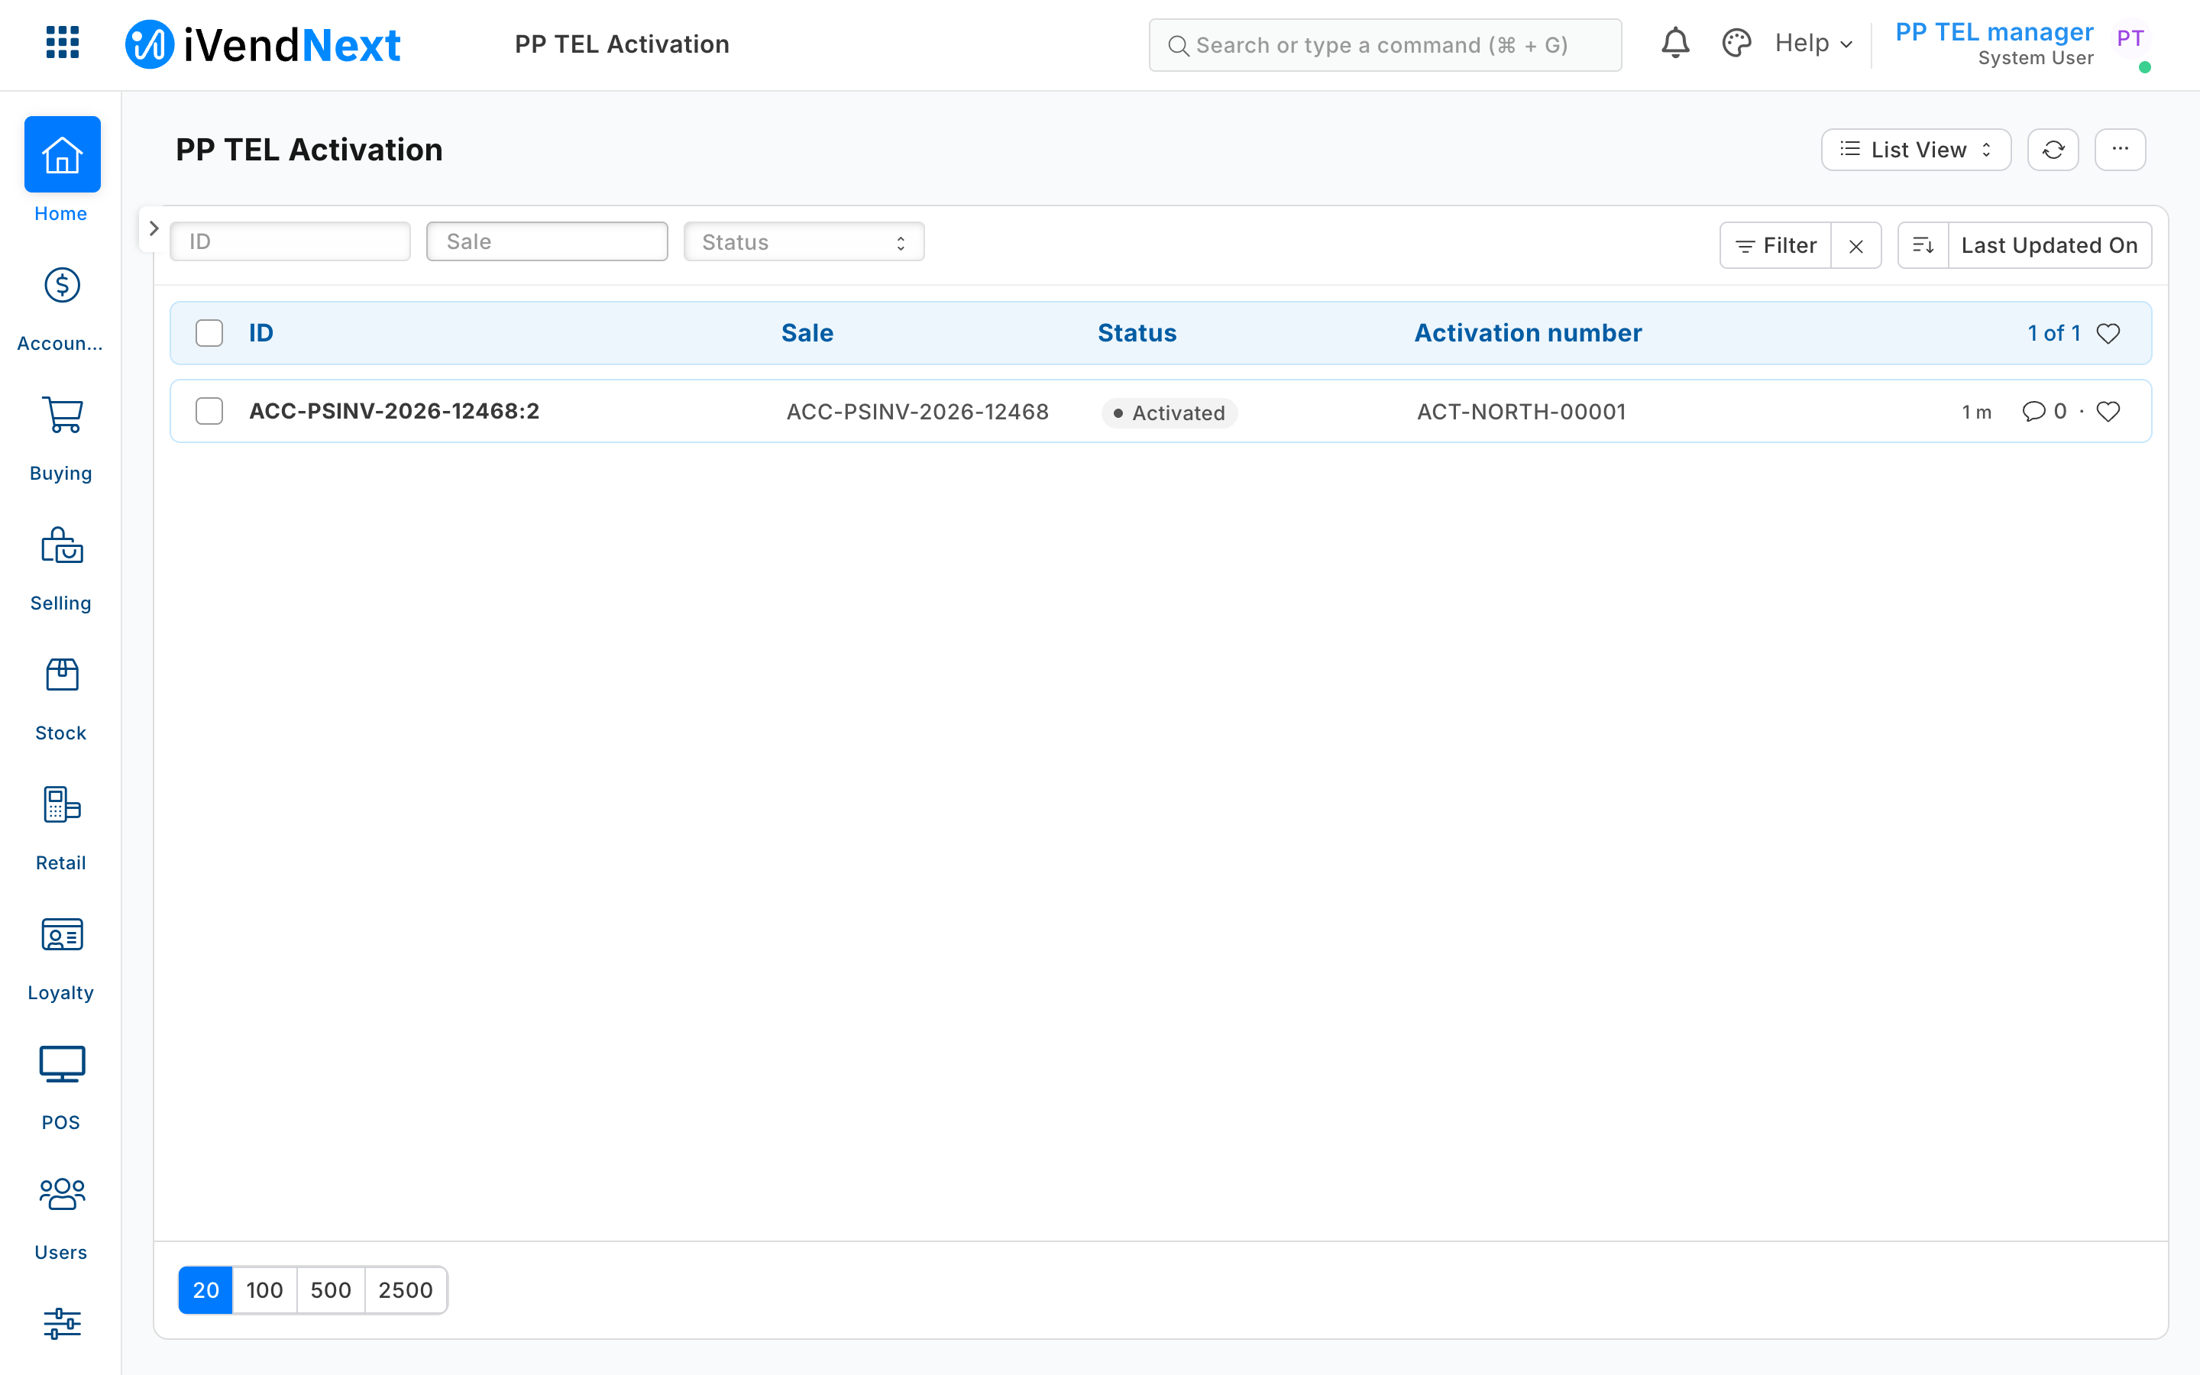Open notifications bell icon
Viewport: 2200px width, 1375px height.
(x=1674, y=44)
